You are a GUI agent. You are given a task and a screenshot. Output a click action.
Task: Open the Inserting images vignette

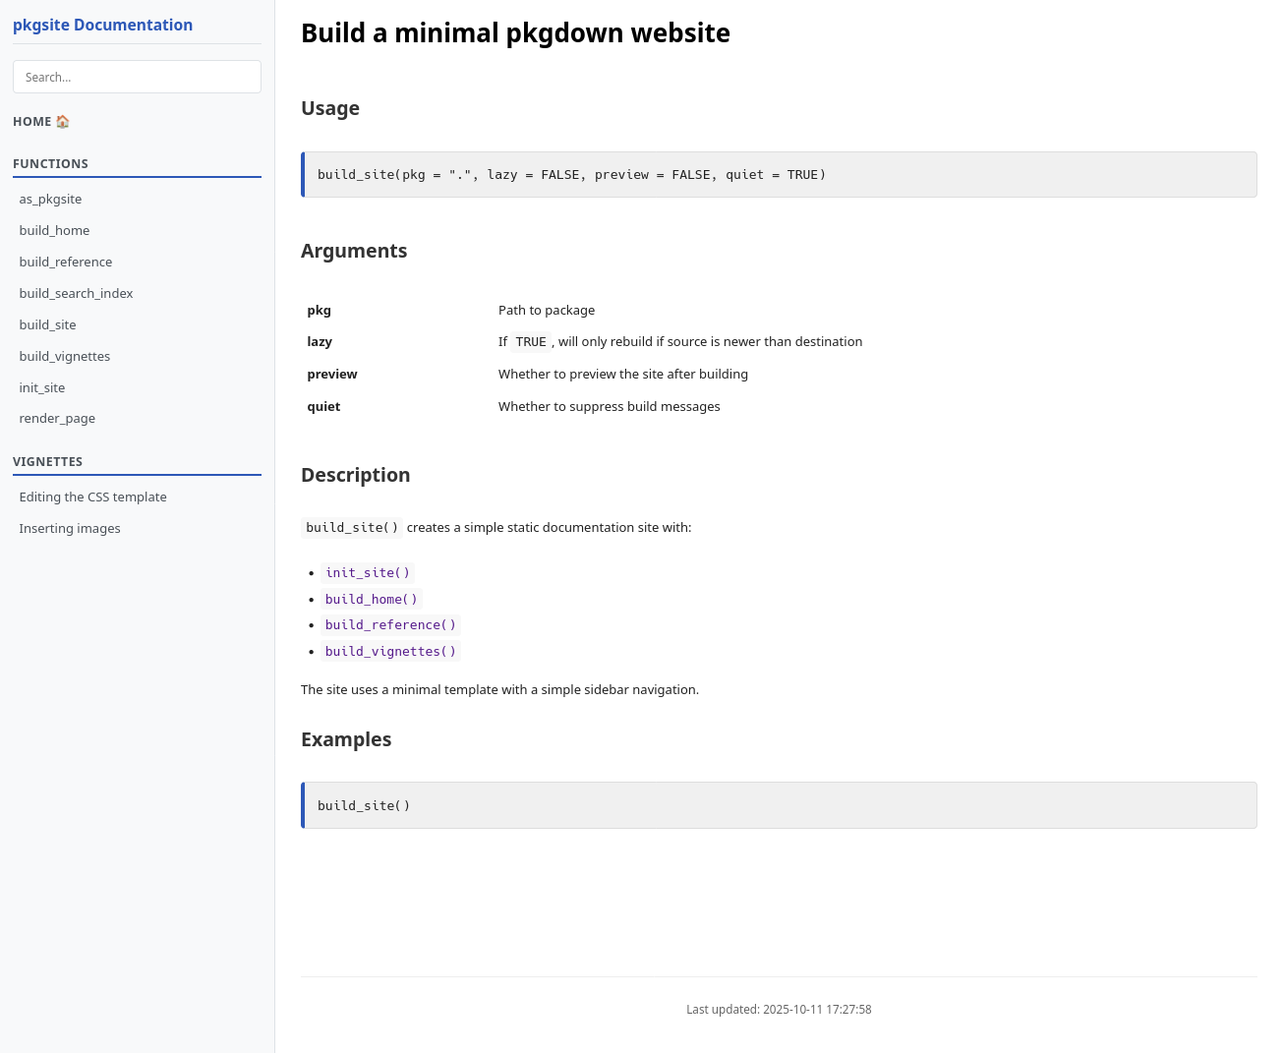[70, 528]
